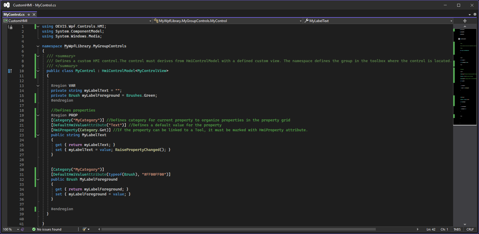Image resolution: width=479 pixels, height=234 pixels.
Task: Click the #region PROP directive
Action: [64, 115]
